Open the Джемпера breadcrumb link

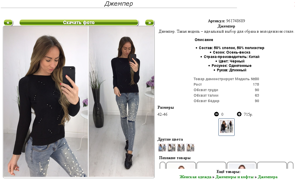point(268,177)
